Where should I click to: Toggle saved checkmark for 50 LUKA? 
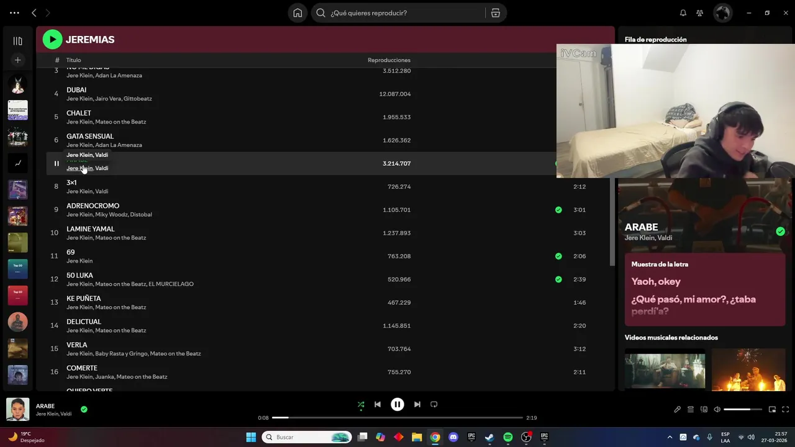click(558, 279)
